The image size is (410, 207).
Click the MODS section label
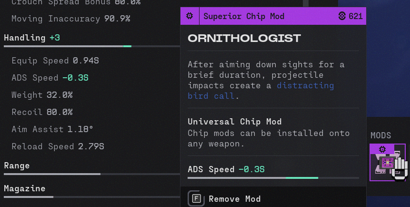coord(381,135)
